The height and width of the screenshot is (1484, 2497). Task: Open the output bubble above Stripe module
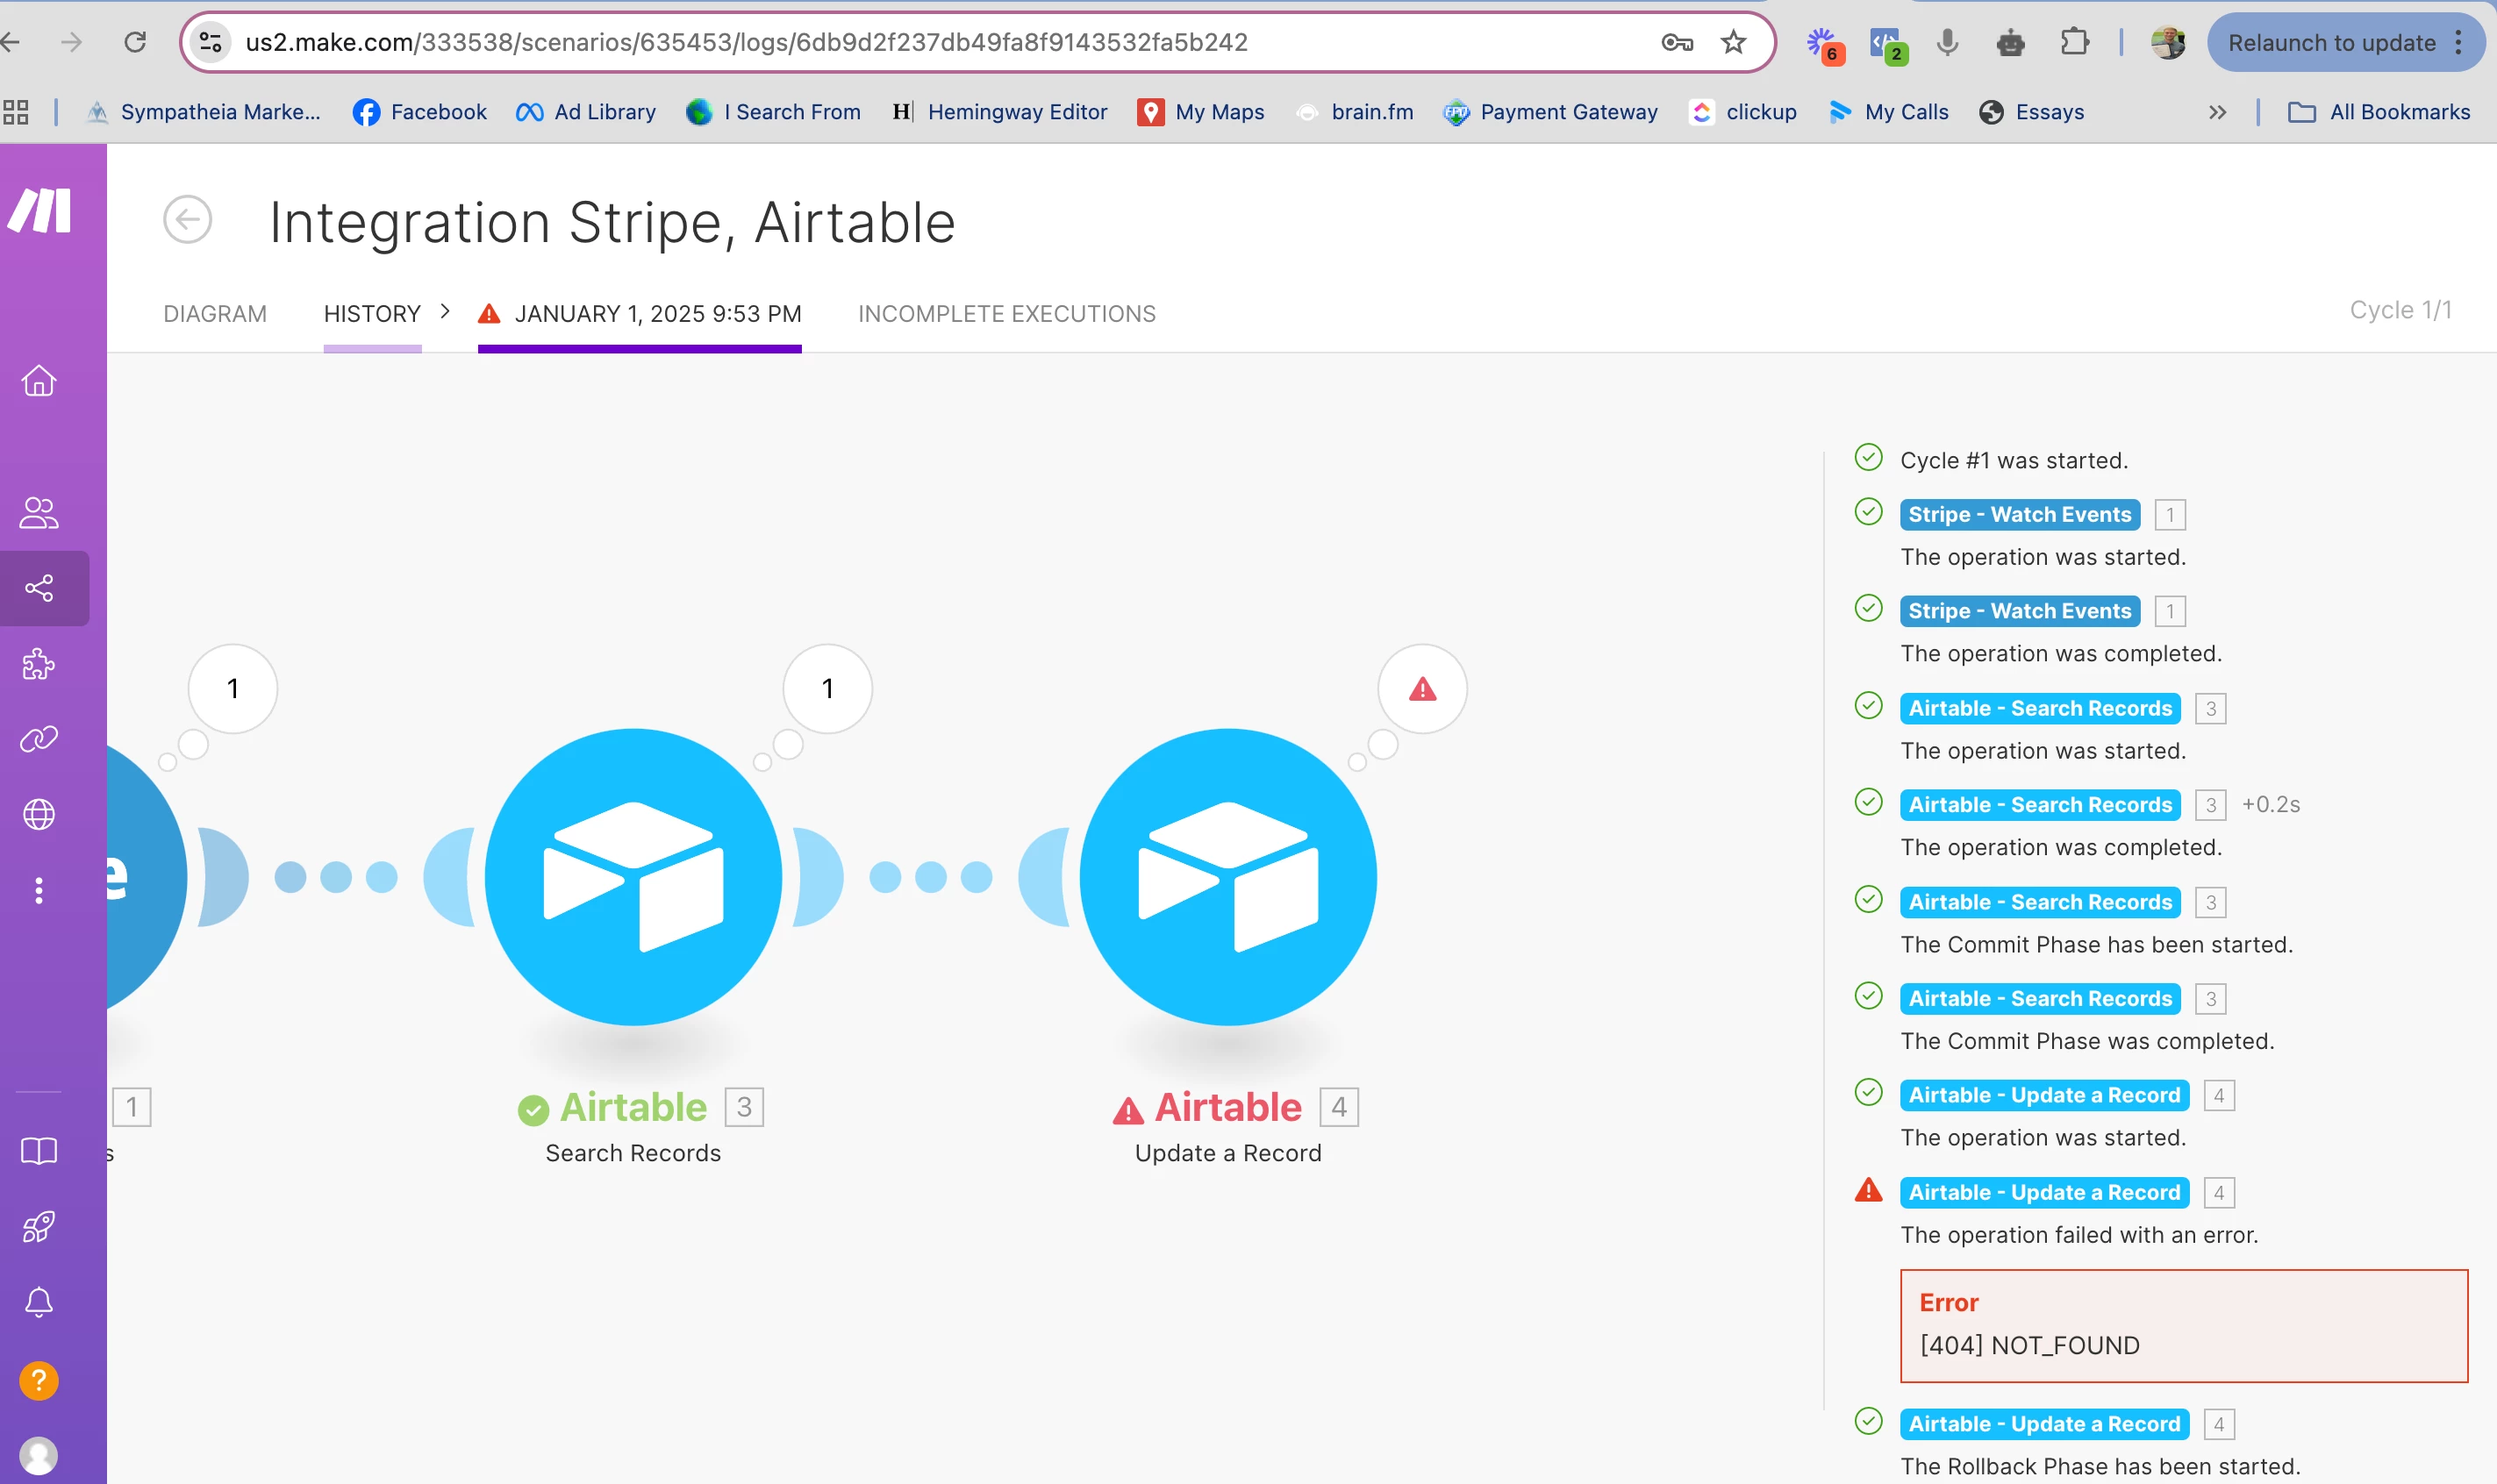[x=233, y=689]
